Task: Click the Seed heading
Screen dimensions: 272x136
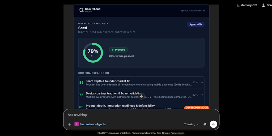Action: click(83, 28)
